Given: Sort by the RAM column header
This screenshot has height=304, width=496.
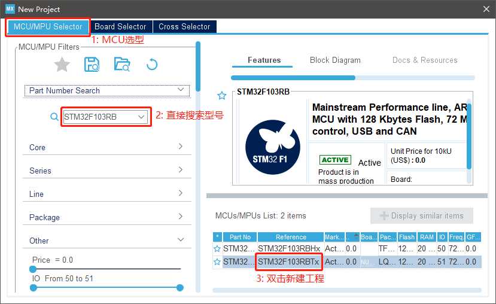Looking at the screenshot, I should [427, 237].
